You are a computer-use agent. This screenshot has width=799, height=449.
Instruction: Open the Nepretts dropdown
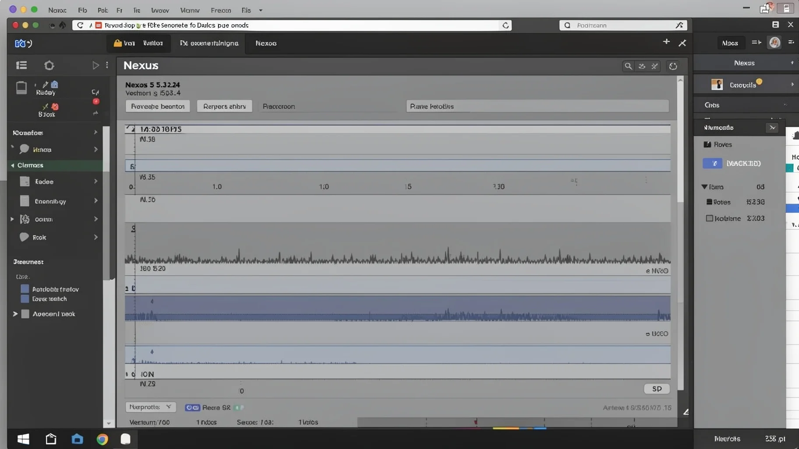151,407
